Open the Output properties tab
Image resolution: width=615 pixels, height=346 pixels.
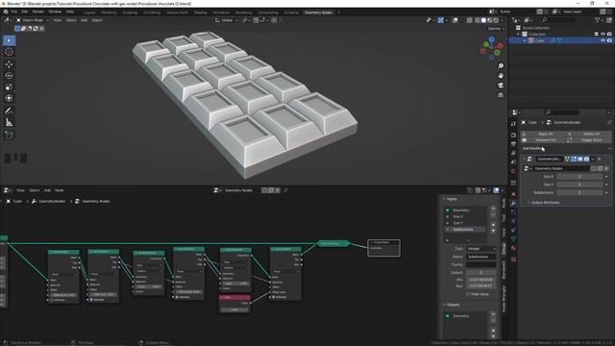(513, 144)
